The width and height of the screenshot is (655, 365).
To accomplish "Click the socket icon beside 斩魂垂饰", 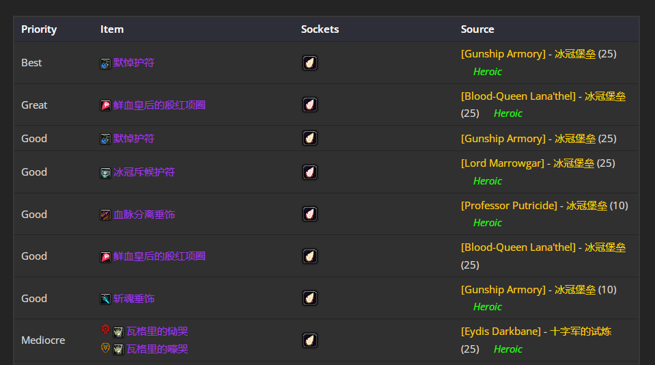I will coord(310,299).
